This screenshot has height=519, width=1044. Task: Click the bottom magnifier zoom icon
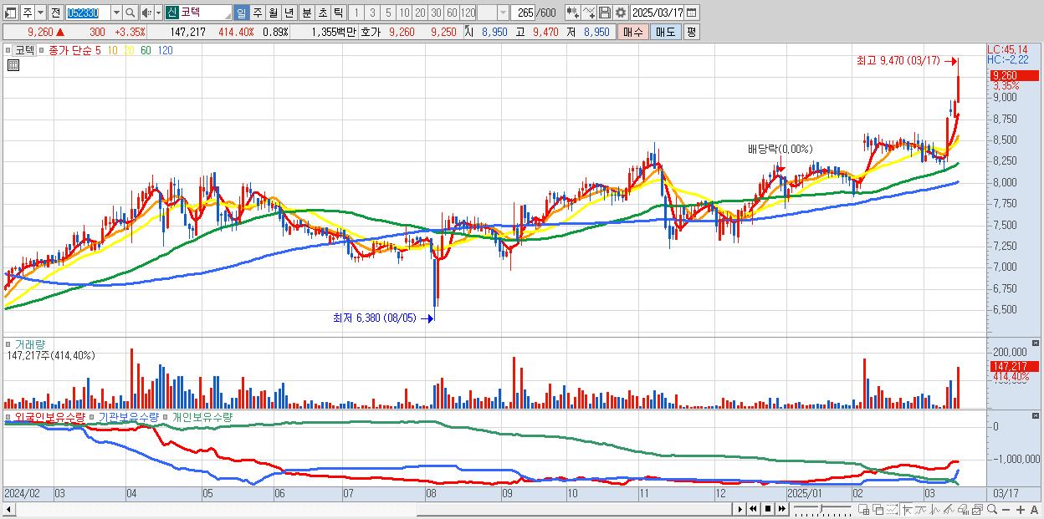(x=992, y=509)
